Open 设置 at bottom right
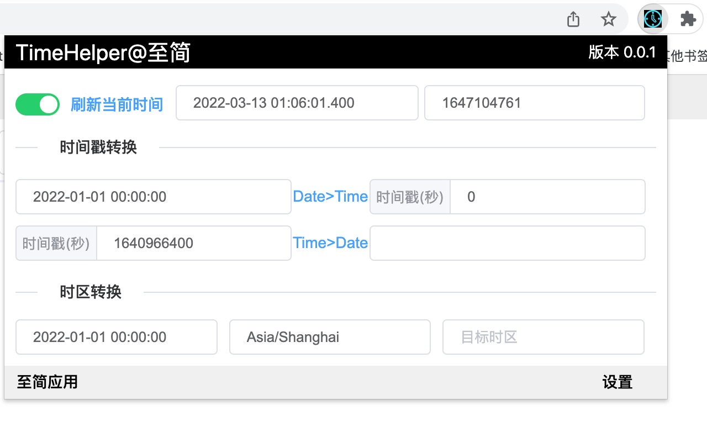707x442 pixels. point(617,382)
